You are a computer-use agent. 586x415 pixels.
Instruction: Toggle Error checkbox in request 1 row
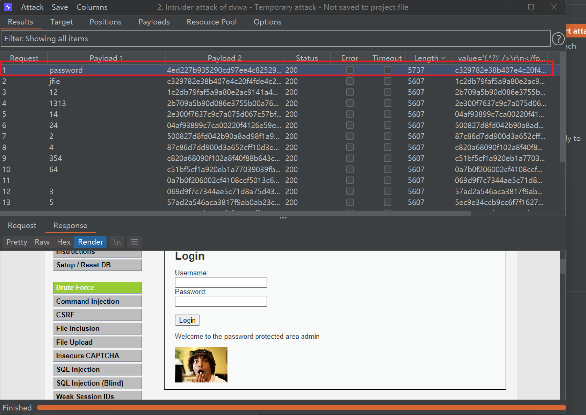pyautogui.click(x=350, y=70)
